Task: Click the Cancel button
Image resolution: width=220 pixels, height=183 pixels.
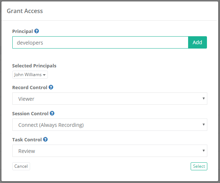Action: click(21, 166)
